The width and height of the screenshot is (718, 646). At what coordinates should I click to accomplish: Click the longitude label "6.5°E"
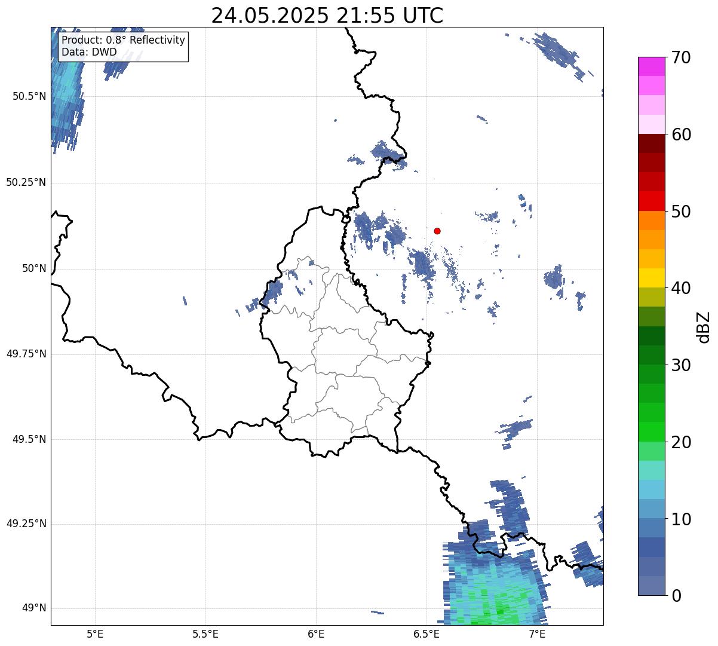pos(426,634)
